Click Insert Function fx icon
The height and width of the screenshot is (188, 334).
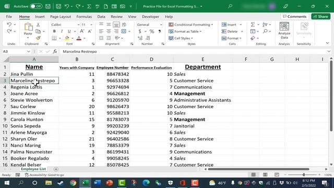55,51
